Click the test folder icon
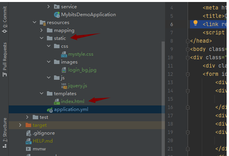Screen dimensions: 229x156 (35, 117)
